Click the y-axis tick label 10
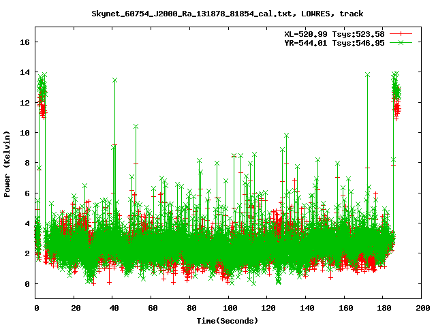The height and width of the screenshot is (327, 436). pyautogui.click(x=25, y=133)
